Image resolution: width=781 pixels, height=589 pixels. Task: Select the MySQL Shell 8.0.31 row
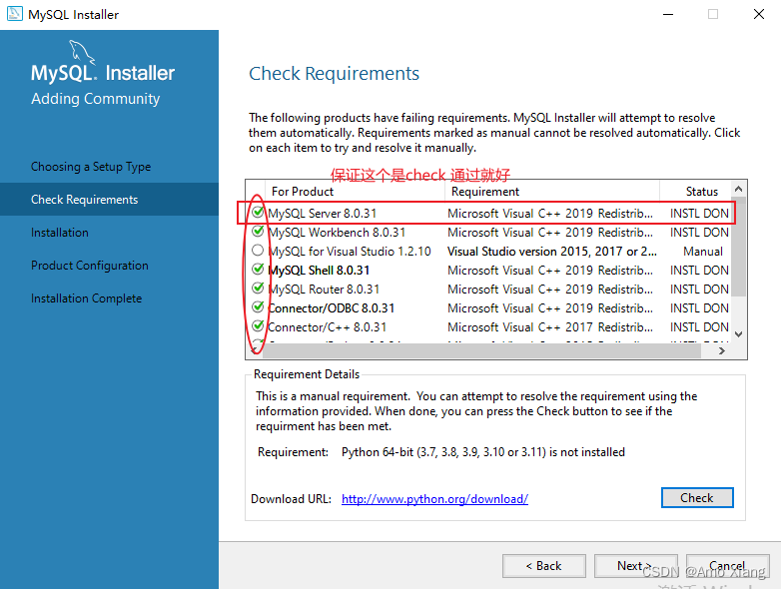coord(488,270)
